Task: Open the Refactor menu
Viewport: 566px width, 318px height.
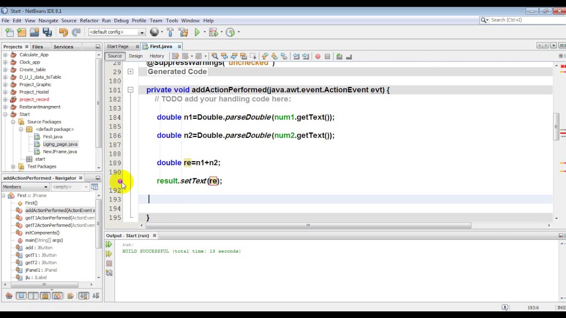Action: (89, 20)
